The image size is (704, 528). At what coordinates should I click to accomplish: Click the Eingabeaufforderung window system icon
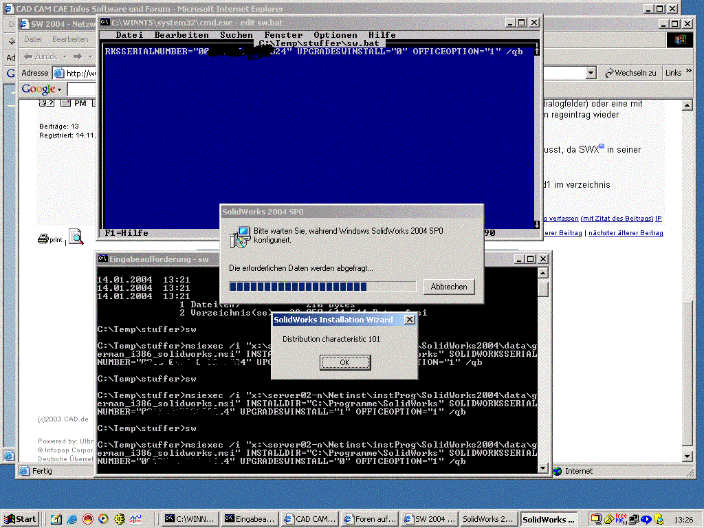[x=103, y=259]
